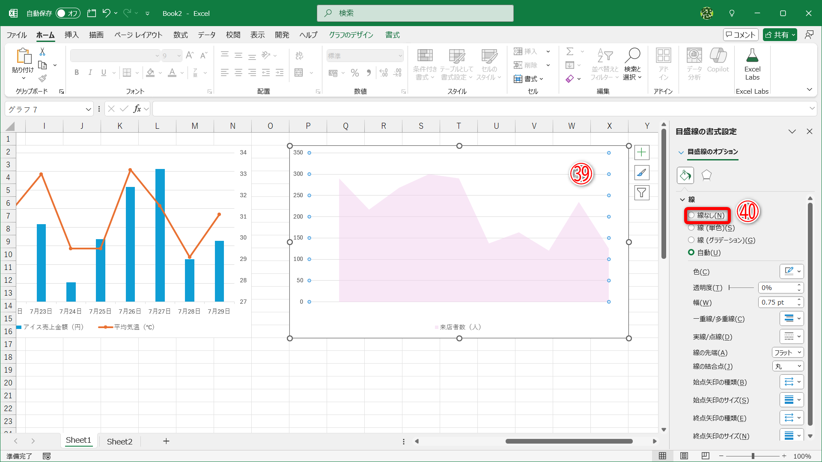Click the AutoSum sigma icon
Viewport: 822px width, 462px height.
click(x=570, y=51)
